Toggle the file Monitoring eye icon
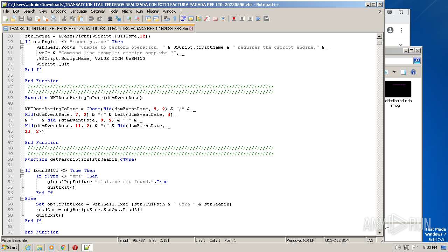The height and width of the screenshot is (252, 448). click(223, 19)
